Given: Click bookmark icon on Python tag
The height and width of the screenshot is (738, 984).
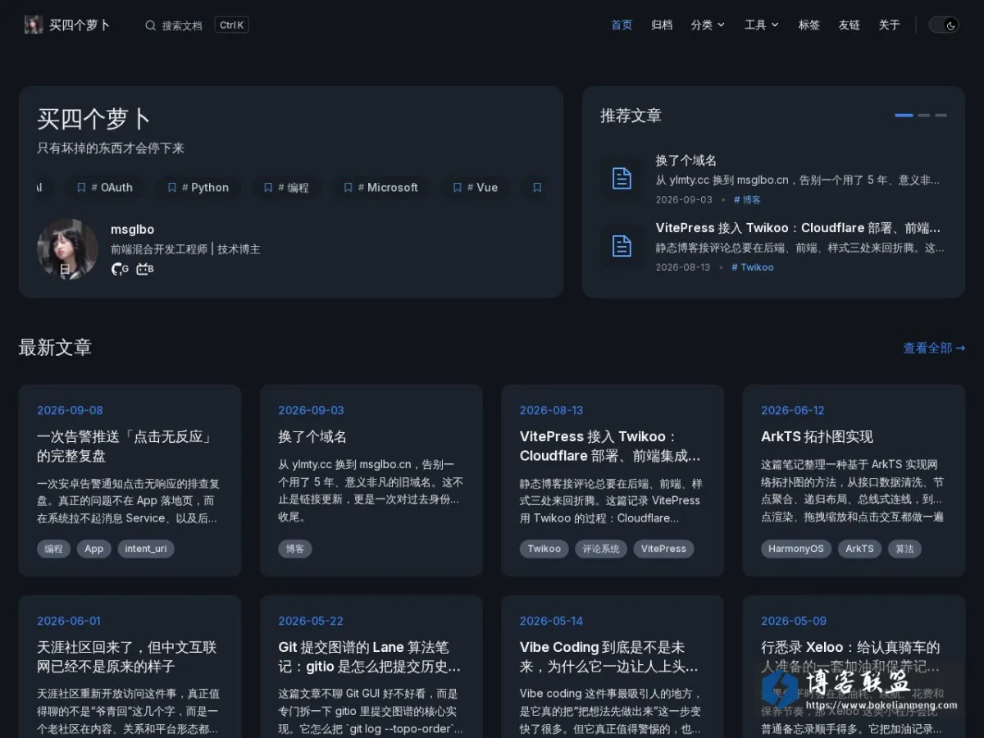Looking at the screenshot, I should point(171,188).
